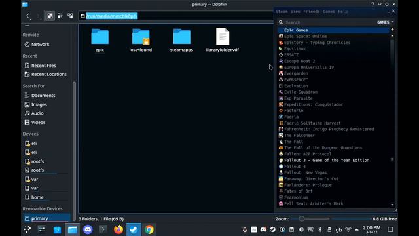Switch Dolphin to details tree view
The image size is (419, 236).
[x=70, y=16]
